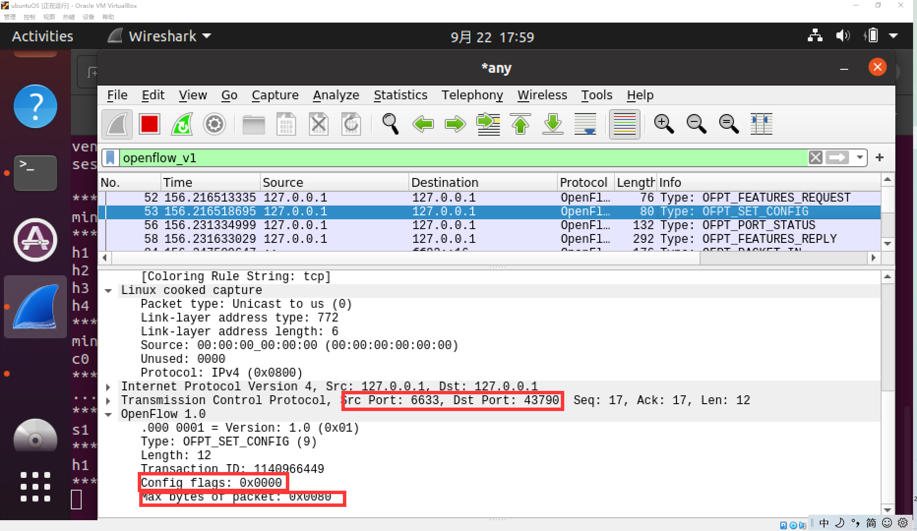Apply the display filter arrow
Viewport: 917px width, 531px height.
pos(837,157)
